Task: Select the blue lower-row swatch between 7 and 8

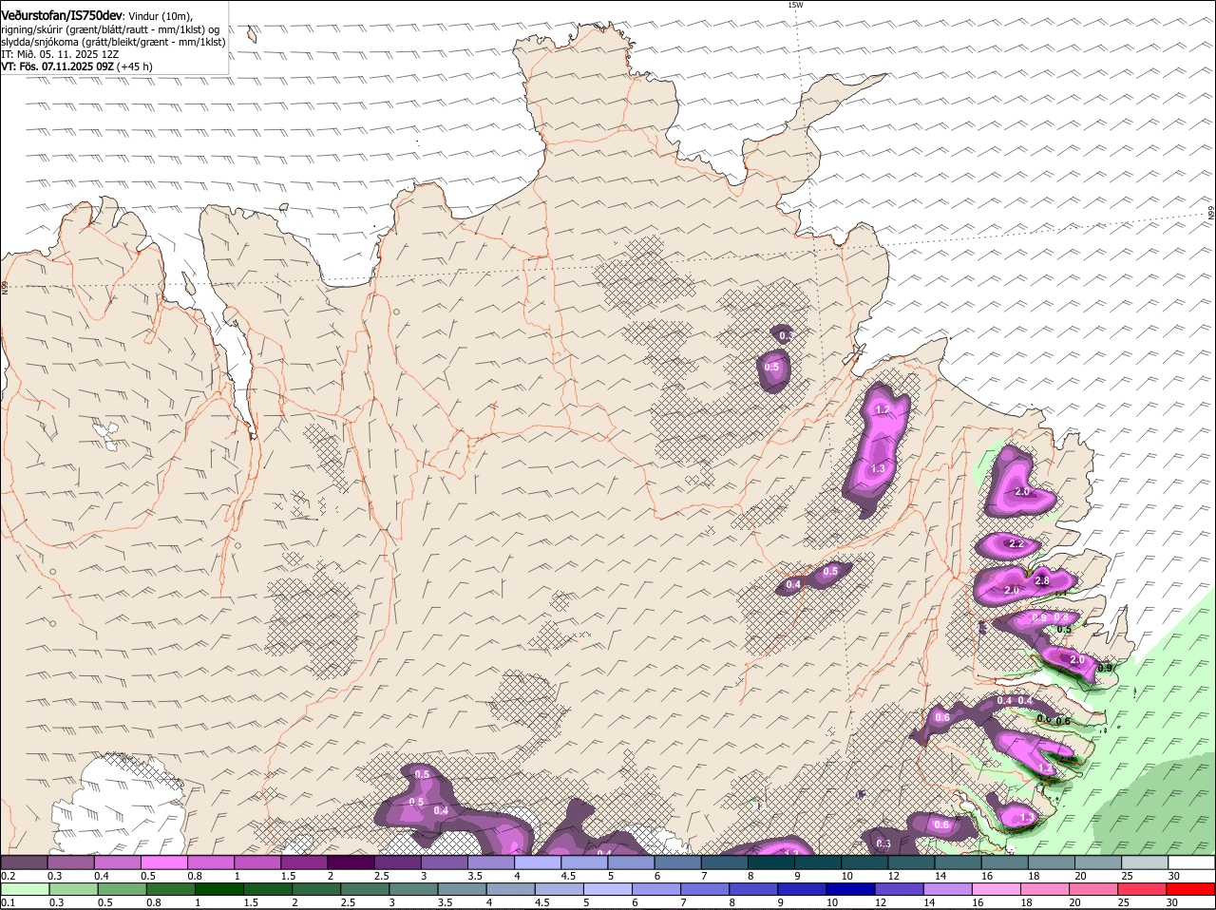Action: pyautogui.click(x=705, y=890)
